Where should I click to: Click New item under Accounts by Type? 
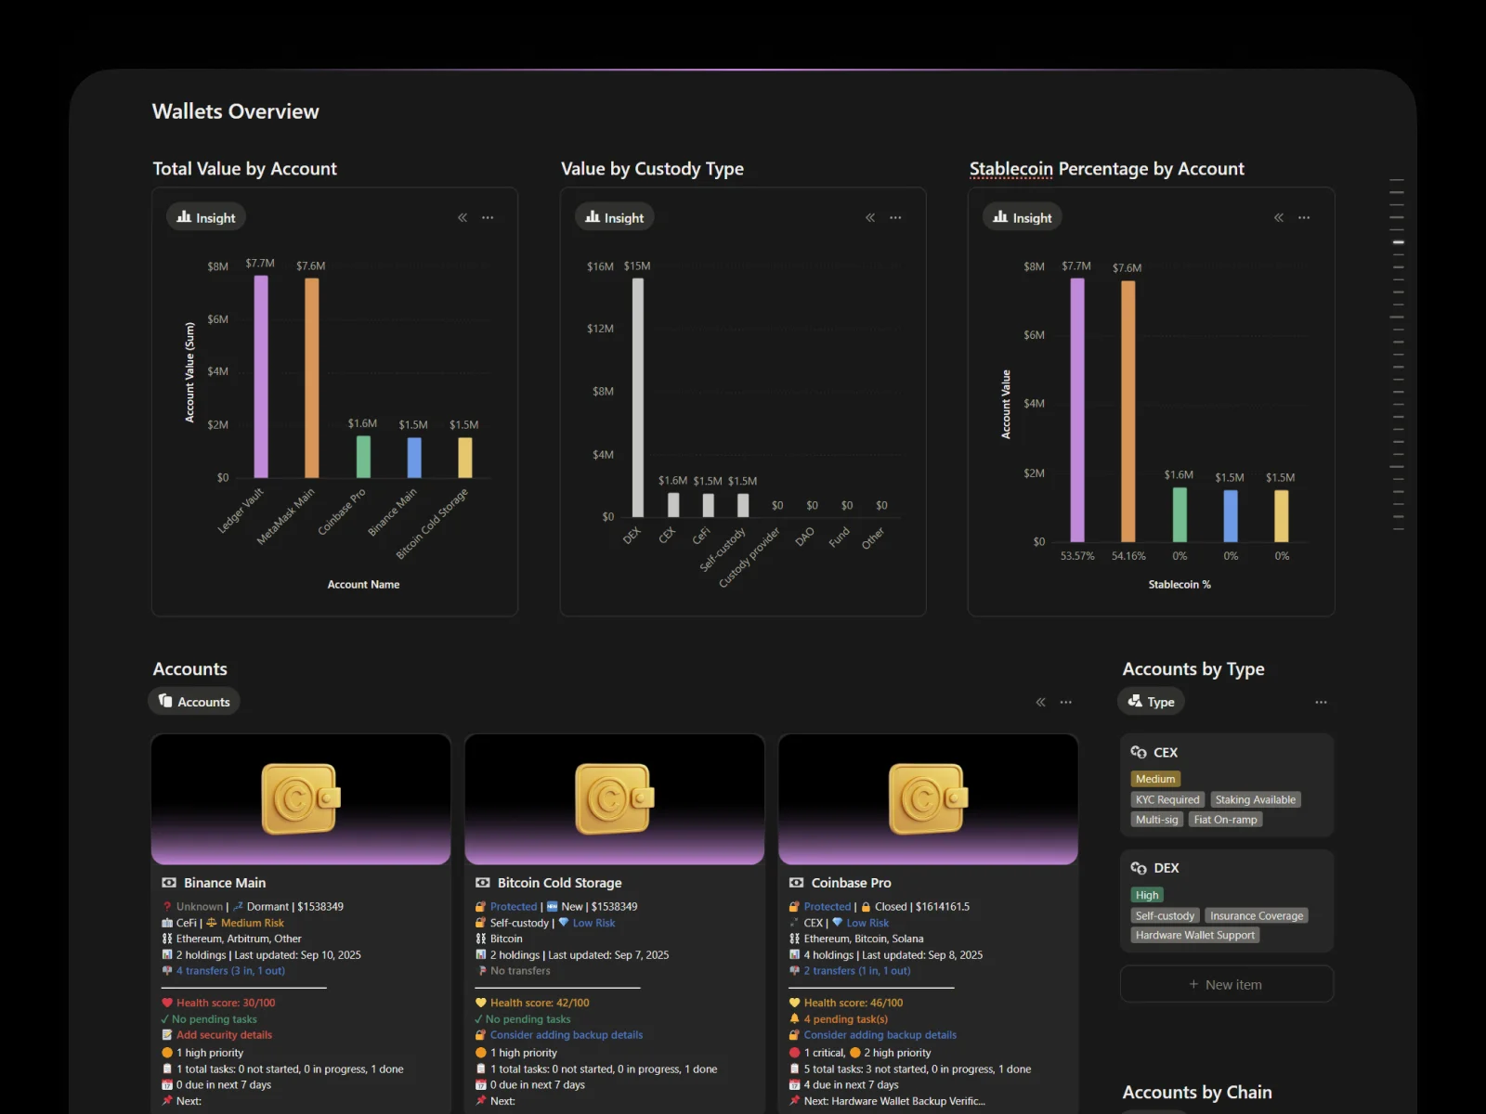[1226, 984]
